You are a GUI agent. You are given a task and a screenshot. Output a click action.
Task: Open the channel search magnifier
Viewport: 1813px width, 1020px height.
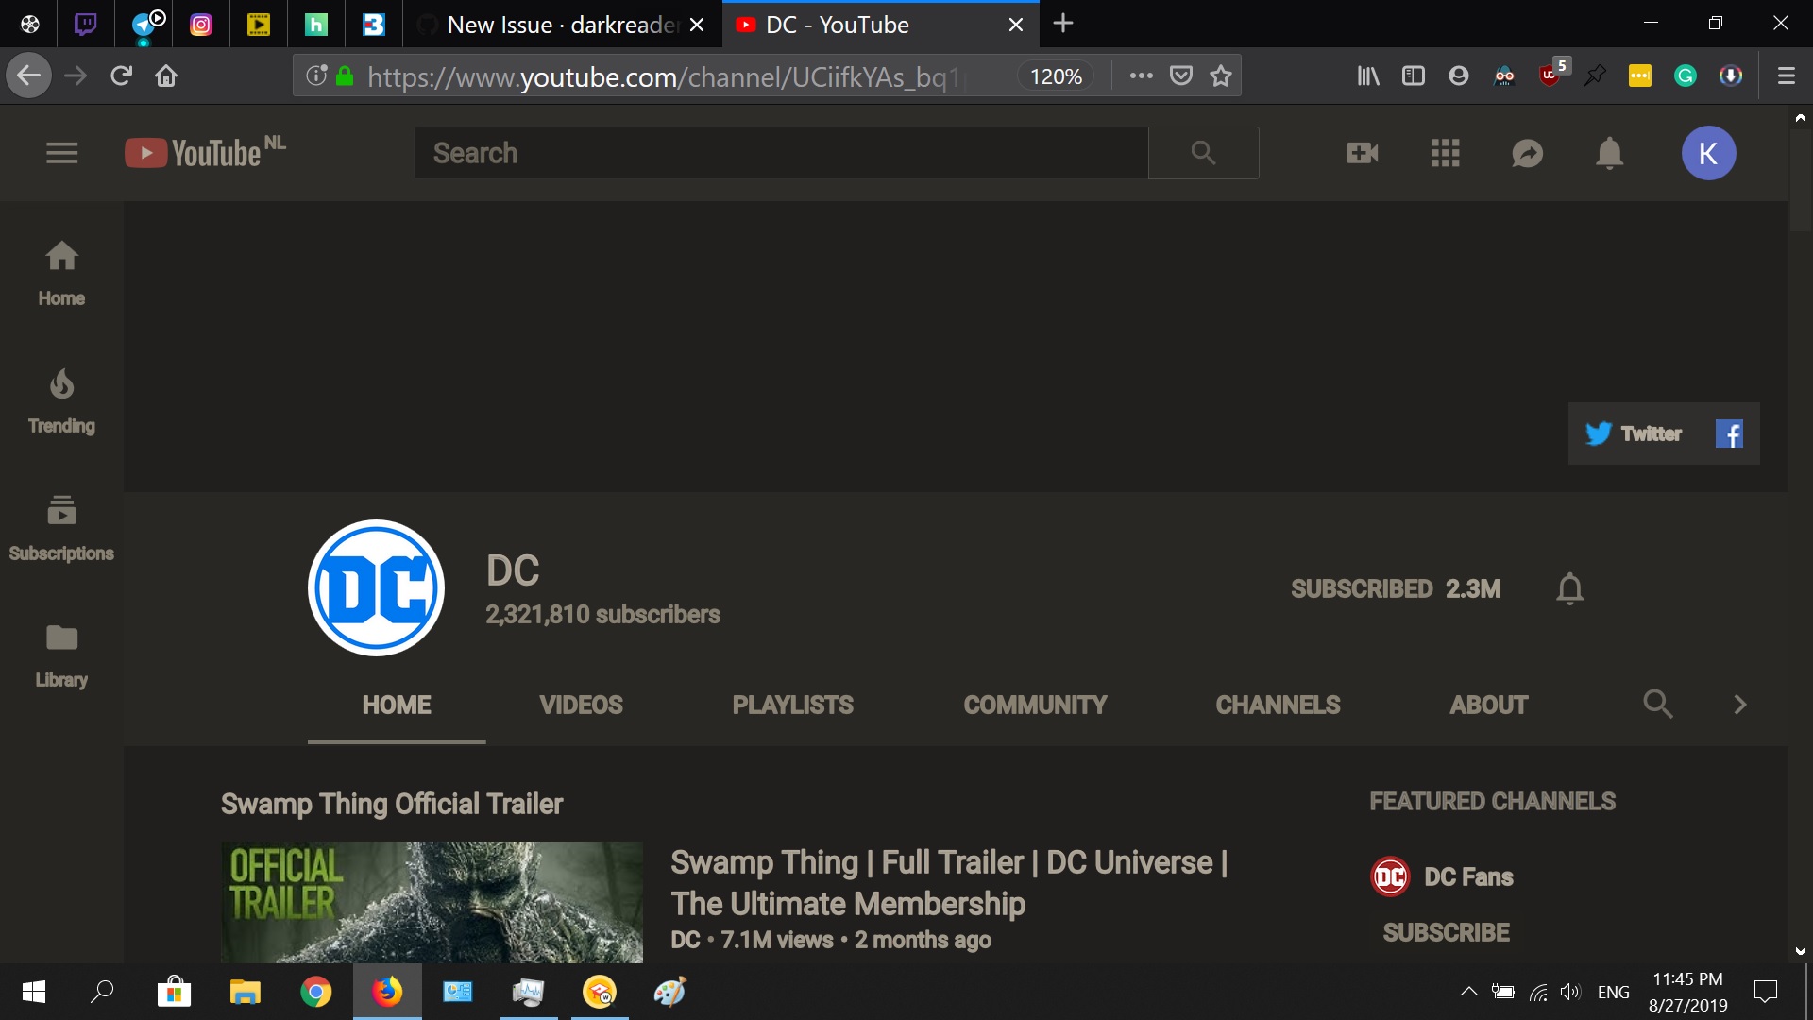pyautogui.click(x=1658, y=705)
